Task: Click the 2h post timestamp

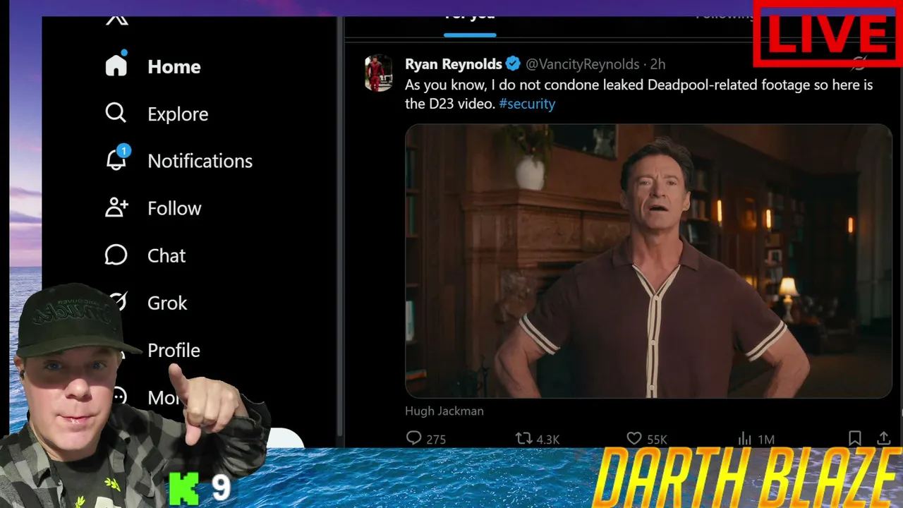Action: (x=657, y=64)
